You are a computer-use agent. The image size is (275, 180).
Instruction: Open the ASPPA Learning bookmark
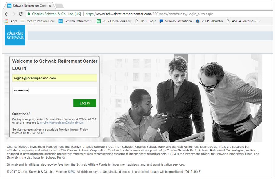coord(244,21)
